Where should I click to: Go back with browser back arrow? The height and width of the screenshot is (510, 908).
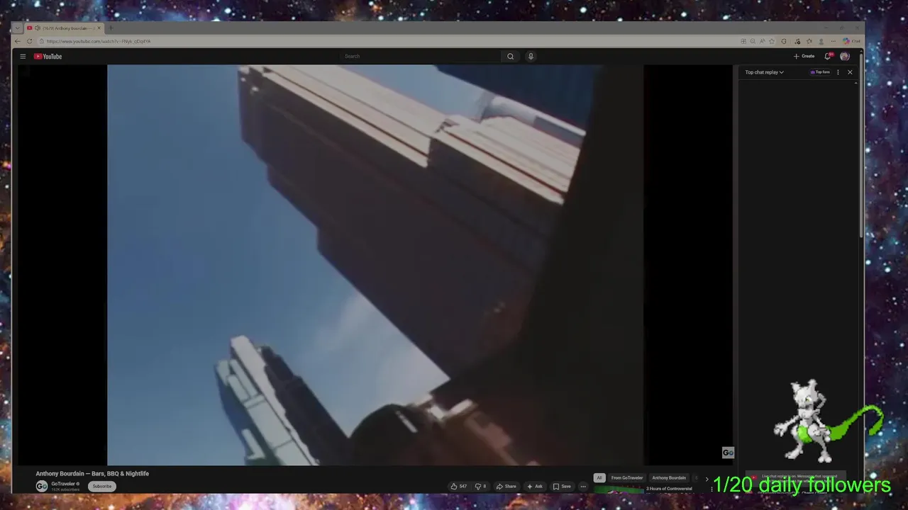(18, 41)
